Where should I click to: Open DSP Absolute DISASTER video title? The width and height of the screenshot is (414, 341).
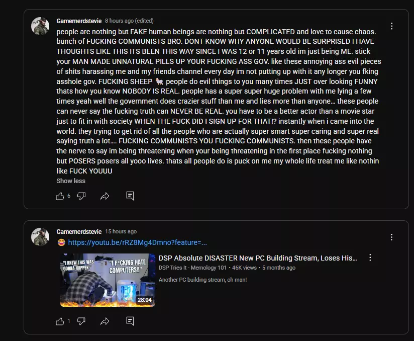[258, 258]
